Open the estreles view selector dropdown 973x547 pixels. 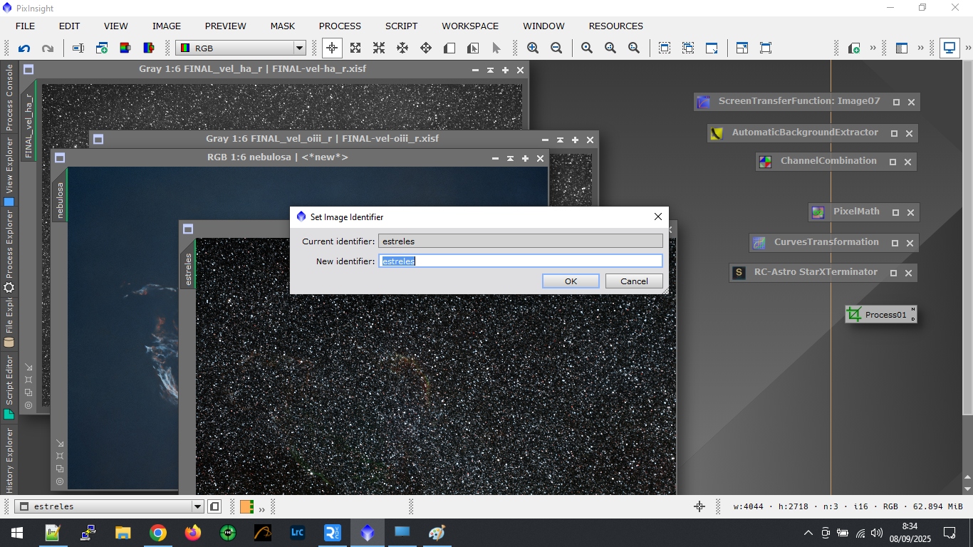110,507
